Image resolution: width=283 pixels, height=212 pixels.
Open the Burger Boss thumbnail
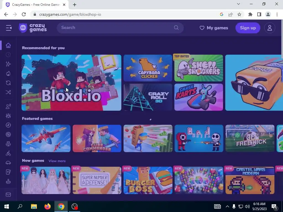pyautogui.click(x=148, y=180)
